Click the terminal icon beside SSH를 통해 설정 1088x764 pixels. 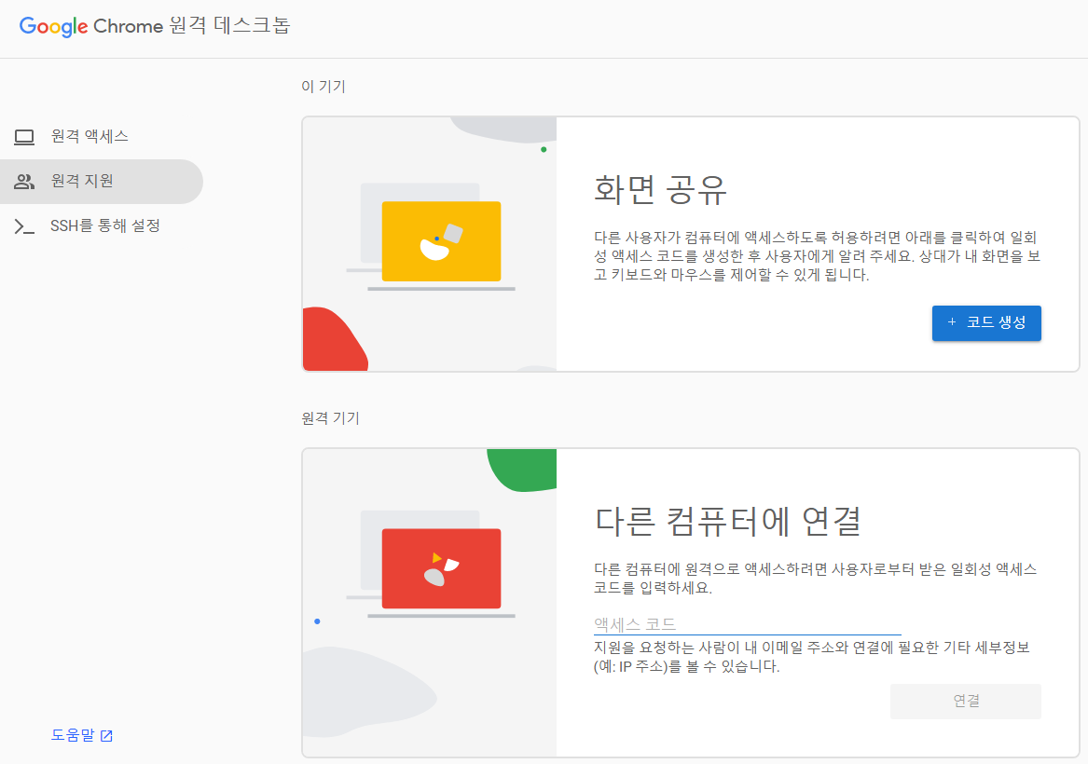coord(24,226)
